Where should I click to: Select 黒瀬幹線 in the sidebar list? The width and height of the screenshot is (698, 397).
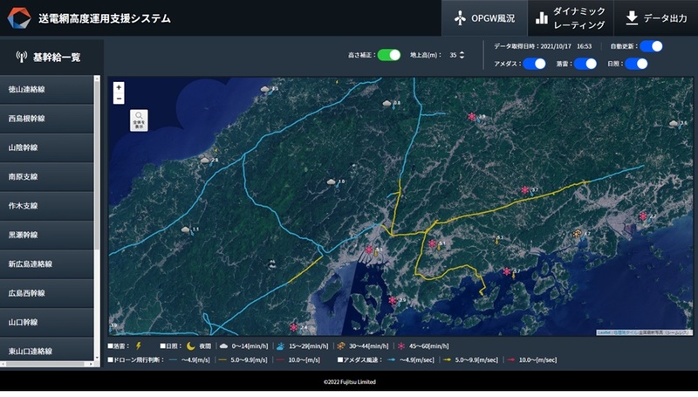pyautogui.click(x=47, y=235)
